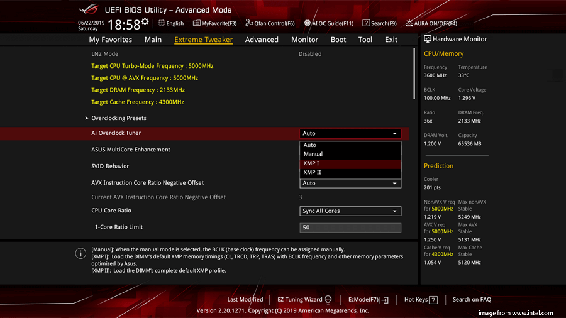Open the Monitor tab
This screenshot has height=318, width=566.
(x=304, y=40)
